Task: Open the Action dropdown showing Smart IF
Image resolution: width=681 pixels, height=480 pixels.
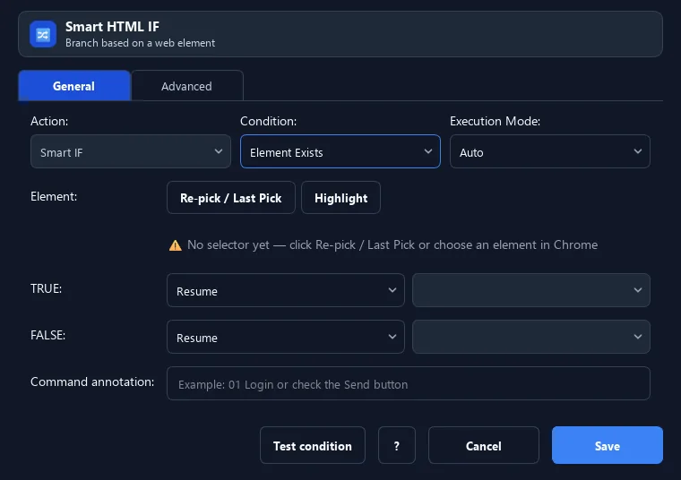Action: point(130,152)
